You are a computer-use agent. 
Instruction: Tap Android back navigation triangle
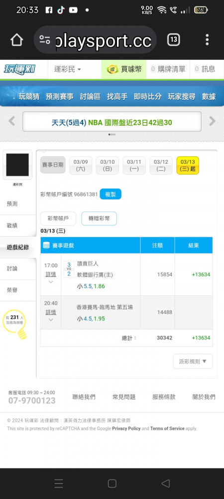coord(165,484)
